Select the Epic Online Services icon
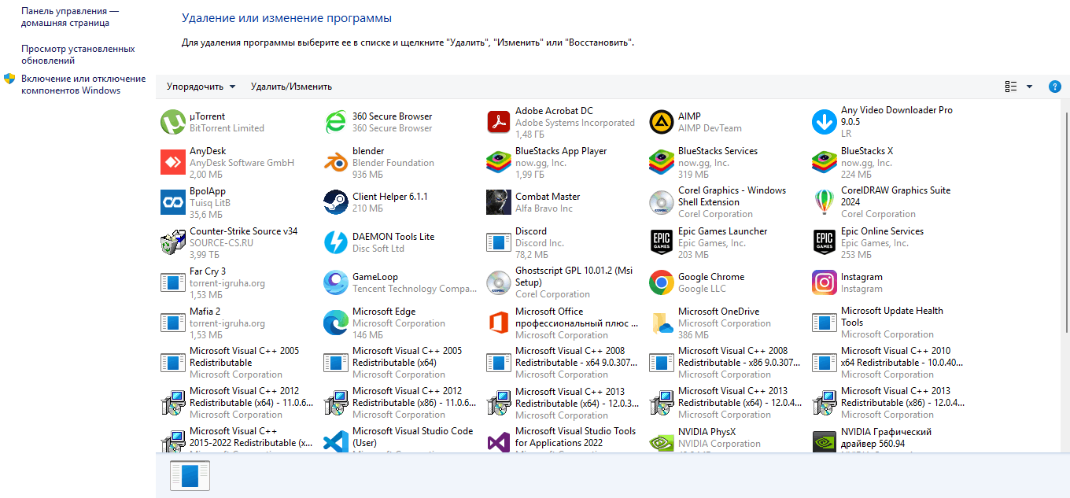1070x498 pixels. click(825, 242)
